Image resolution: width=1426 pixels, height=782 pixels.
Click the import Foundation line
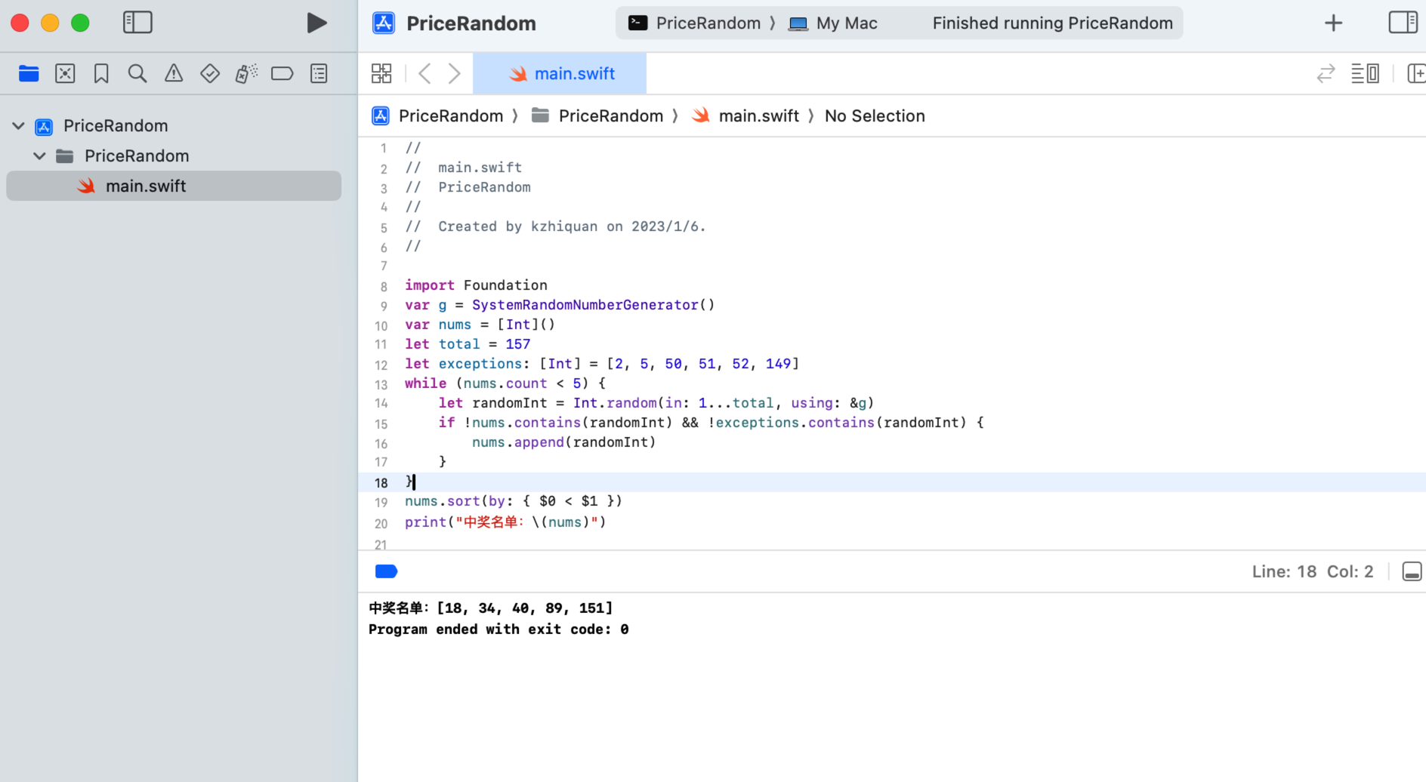click(476, 285)
